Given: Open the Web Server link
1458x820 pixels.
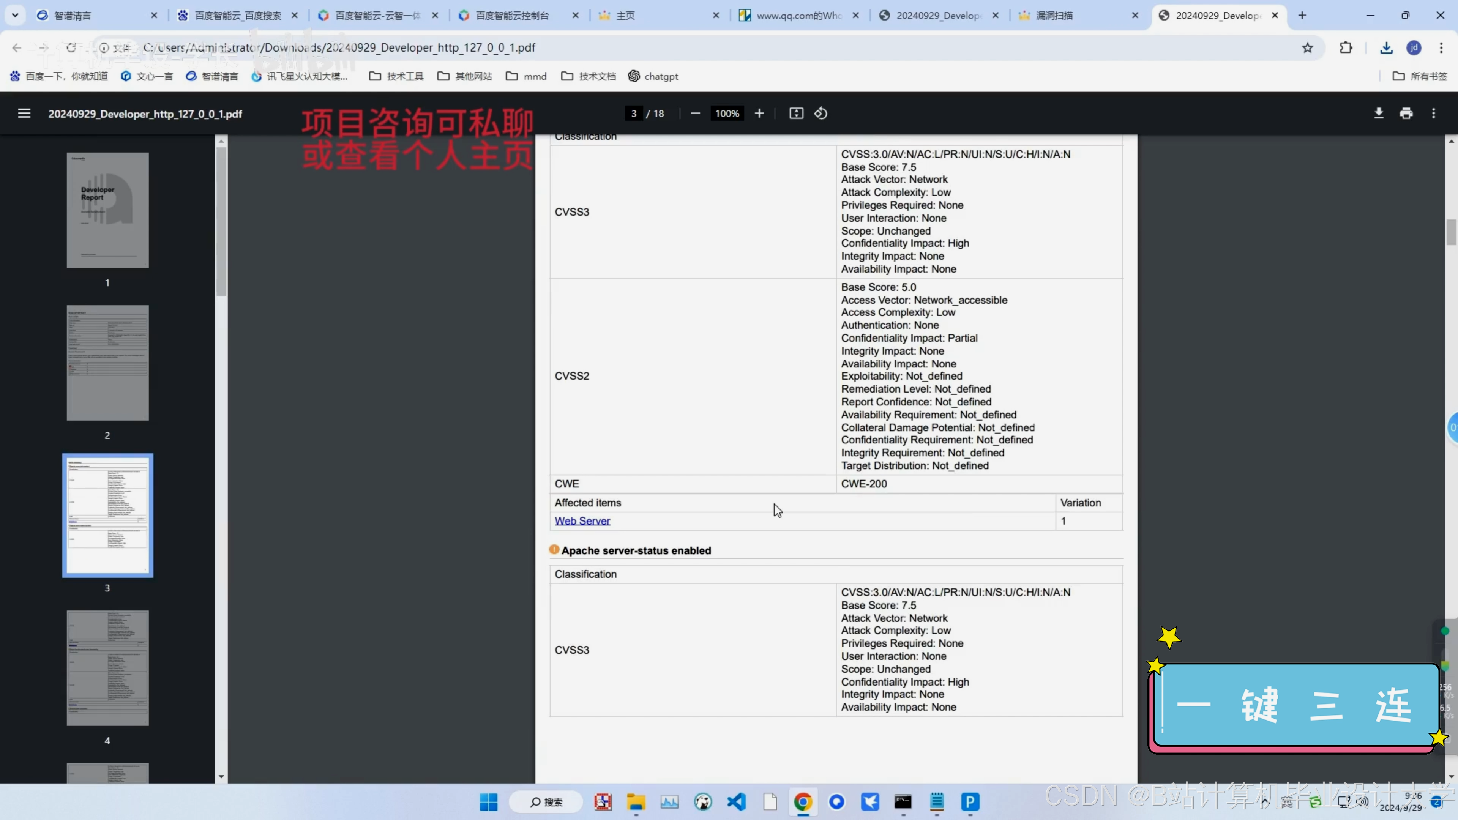Looking at the screenshot, I should [582, 520].
